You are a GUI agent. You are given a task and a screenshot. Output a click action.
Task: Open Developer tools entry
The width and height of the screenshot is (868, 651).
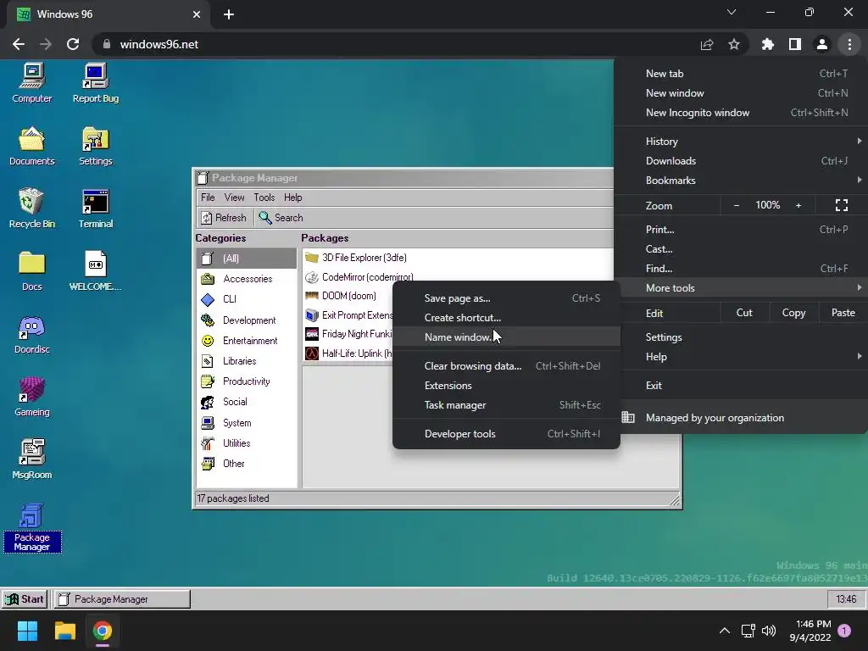[506, 434]
